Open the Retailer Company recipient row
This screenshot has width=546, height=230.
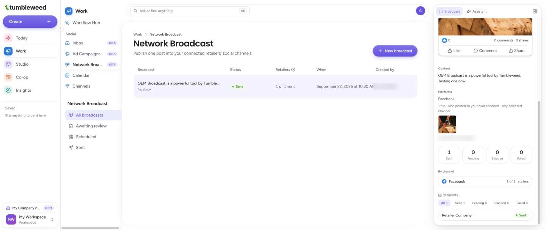(x=485, y=215)
